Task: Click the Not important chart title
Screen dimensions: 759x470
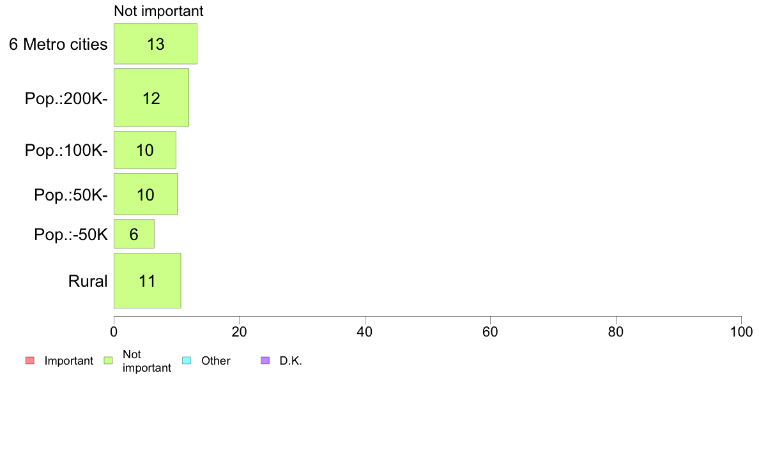Action: pyautogui.click(x=159, y=11)
